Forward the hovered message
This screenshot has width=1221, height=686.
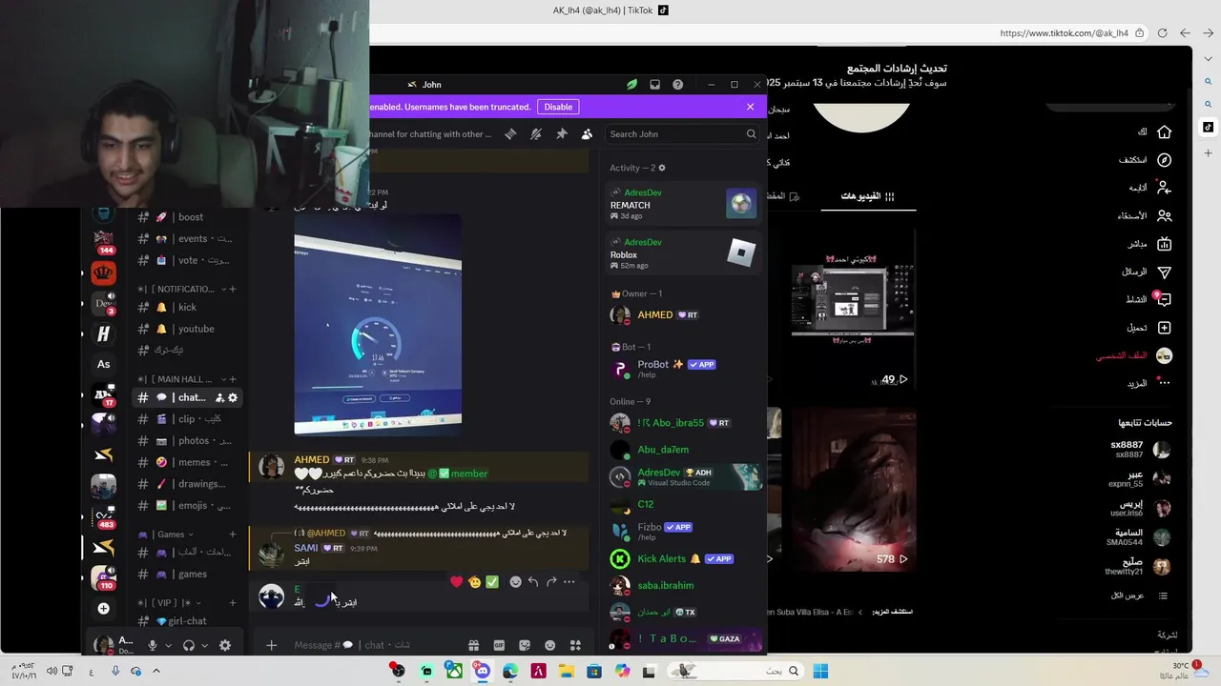pyautogui.click(x=551, y=581)
